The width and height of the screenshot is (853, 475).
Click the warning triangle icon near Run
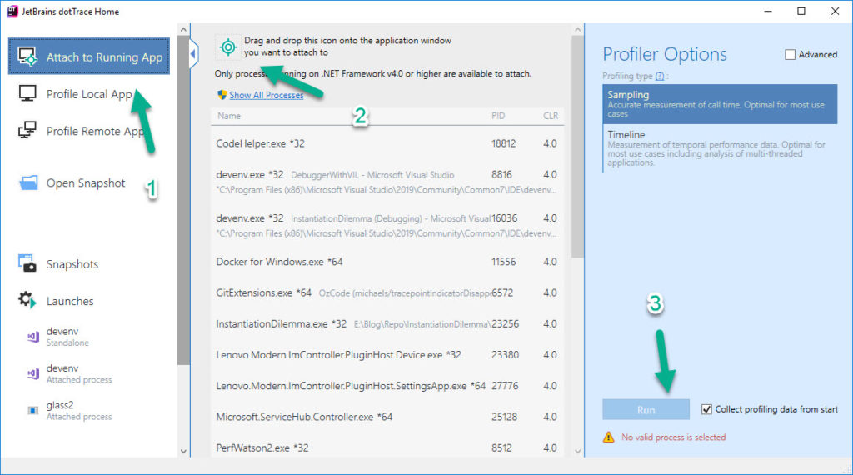point(609,437)
